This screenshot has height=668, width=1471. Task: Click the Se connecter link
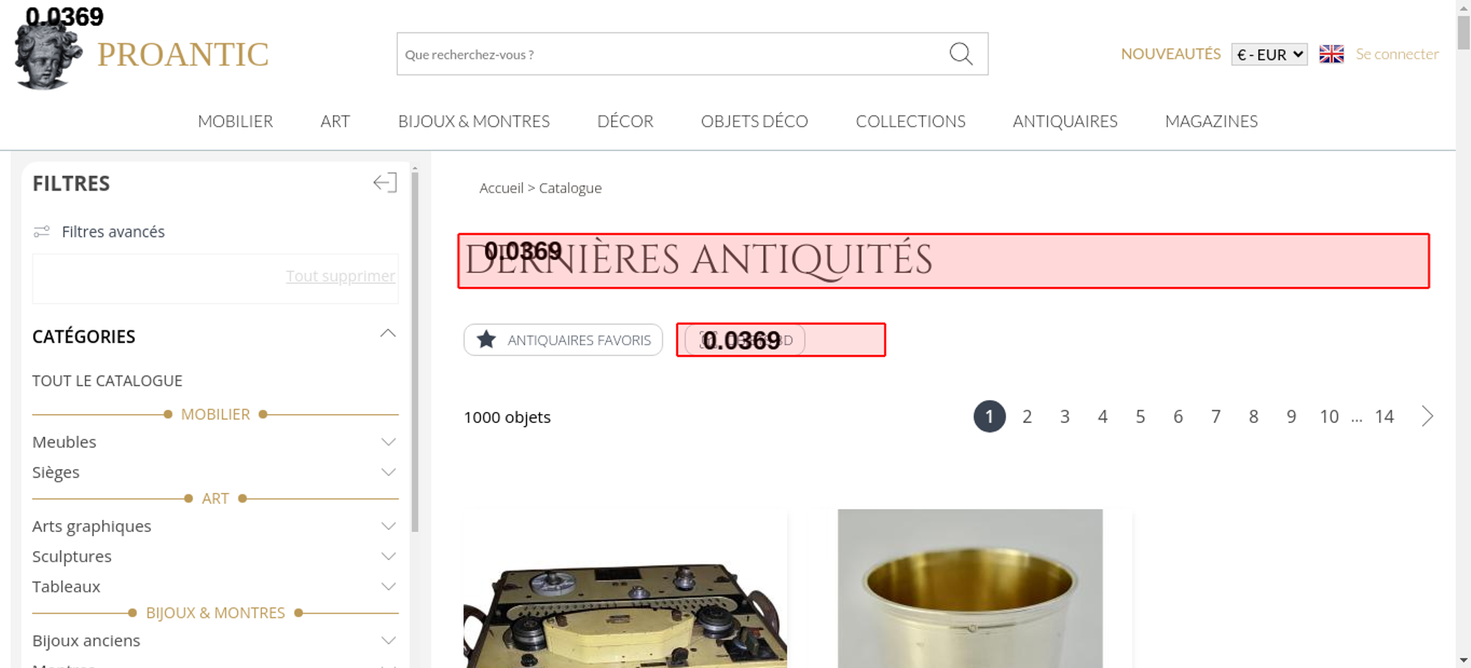(x=1397, y=54)
